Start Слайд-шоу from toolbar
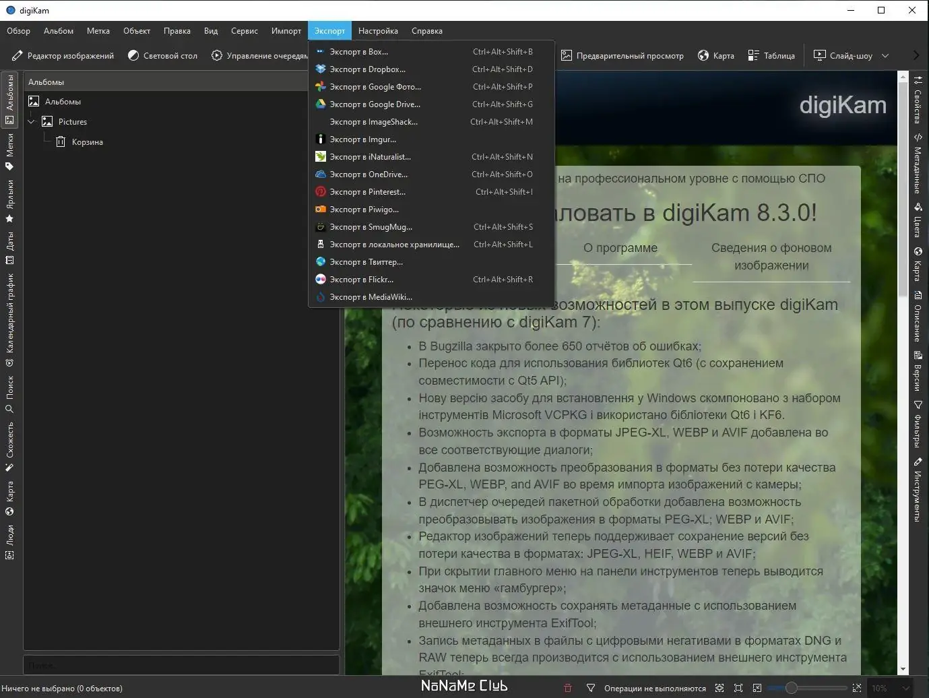The image size is (929, 698). [843, 56]
